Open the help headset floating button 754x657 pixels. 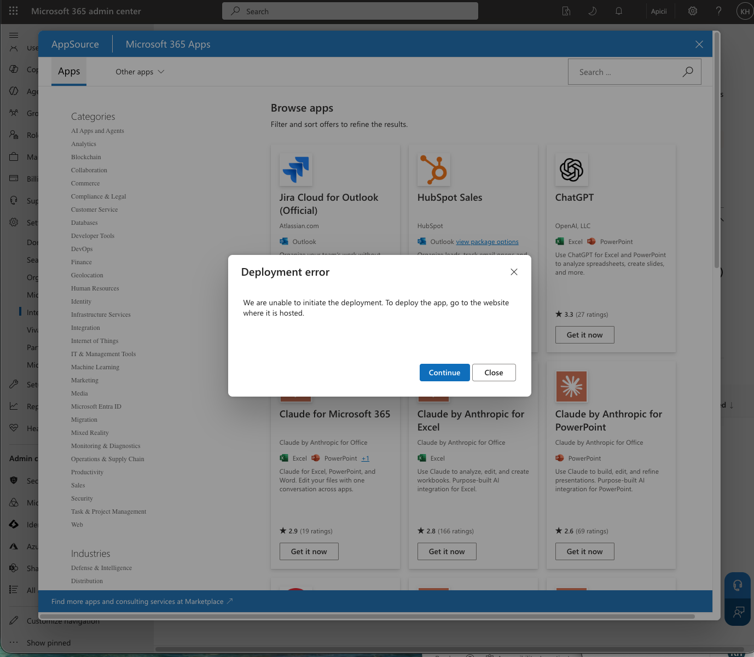tap(738, 585)
